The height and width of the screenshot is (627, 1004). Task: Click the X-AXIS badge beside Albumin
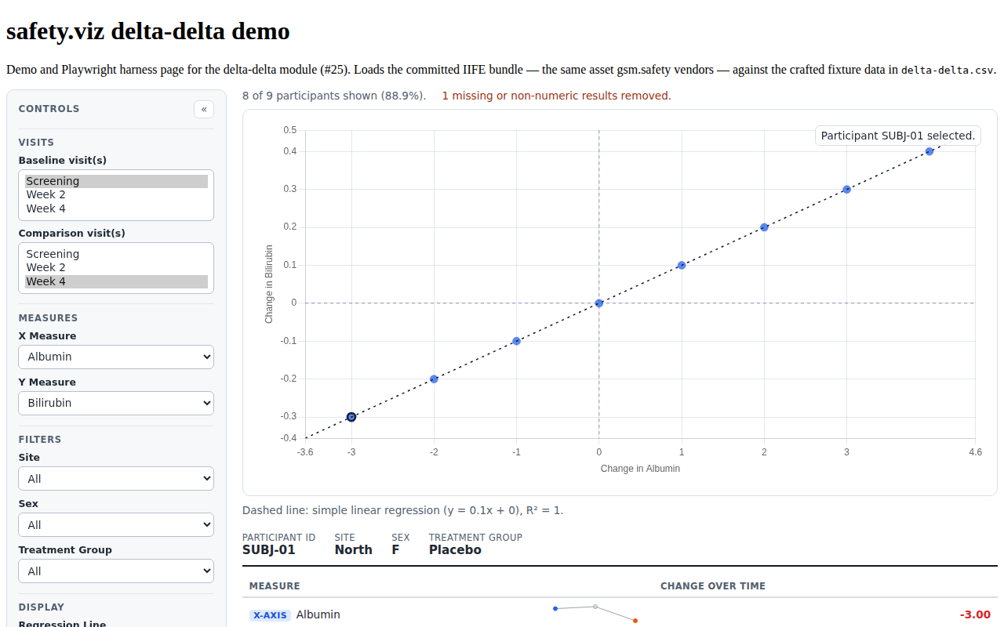click(x=271, y=615)
